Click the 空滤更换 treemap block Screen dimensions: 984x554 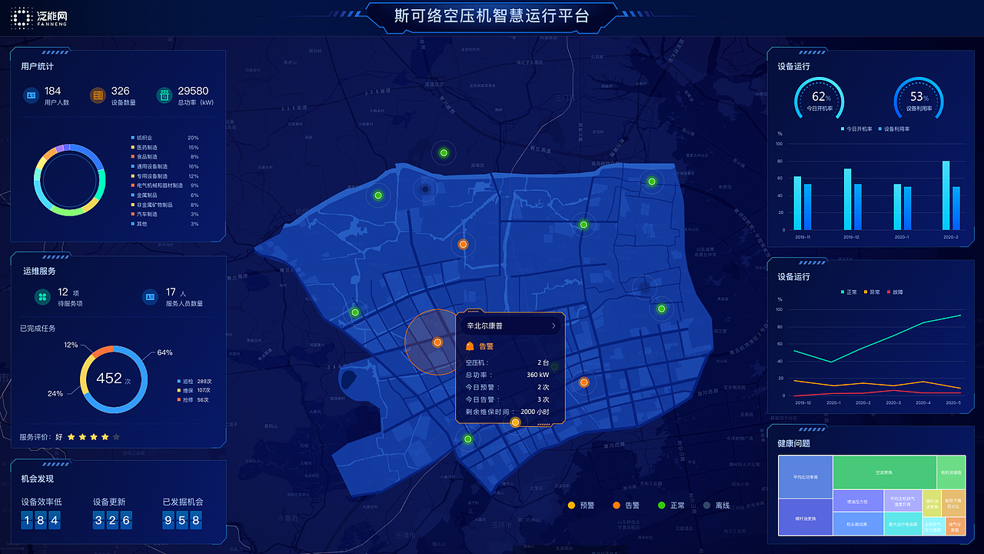[x=884, y=472]
